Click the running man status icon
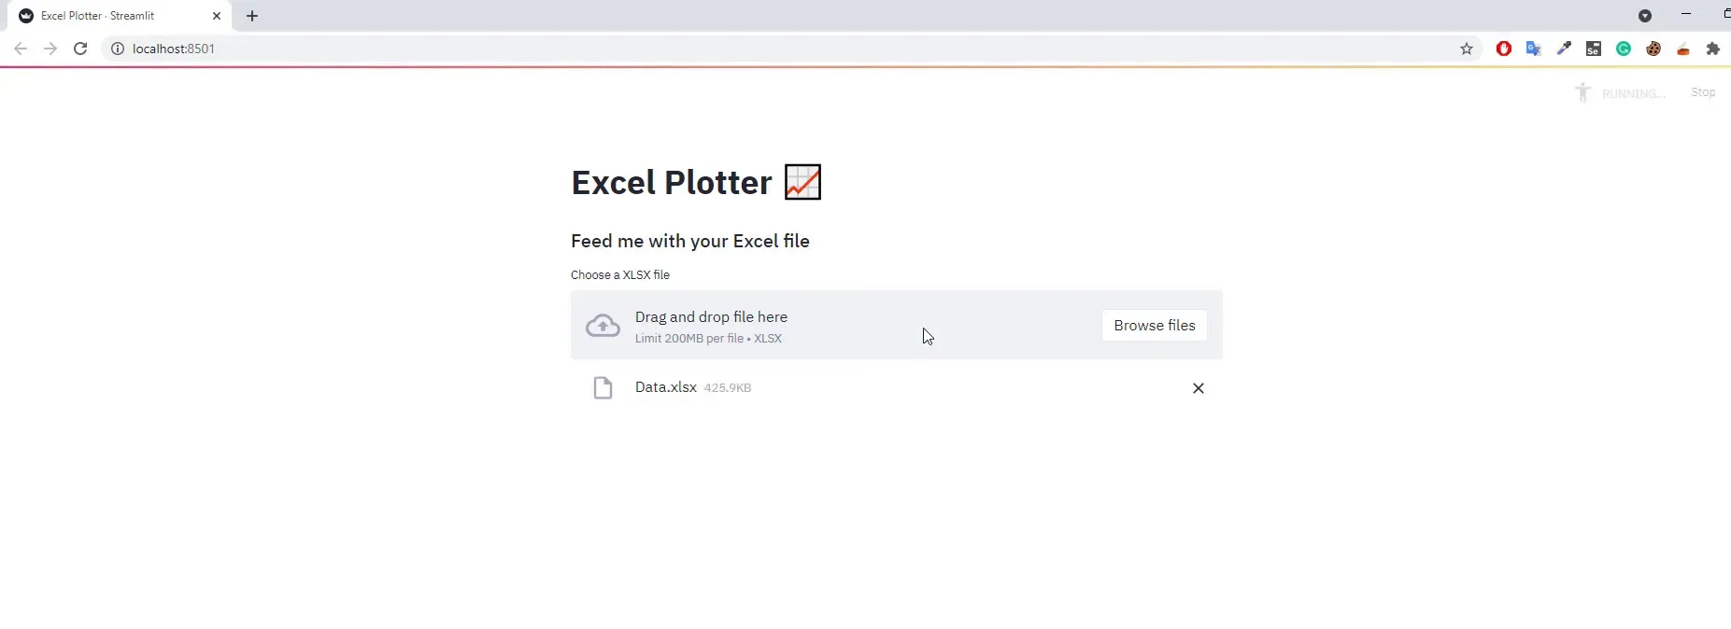 pos(1582,91)
